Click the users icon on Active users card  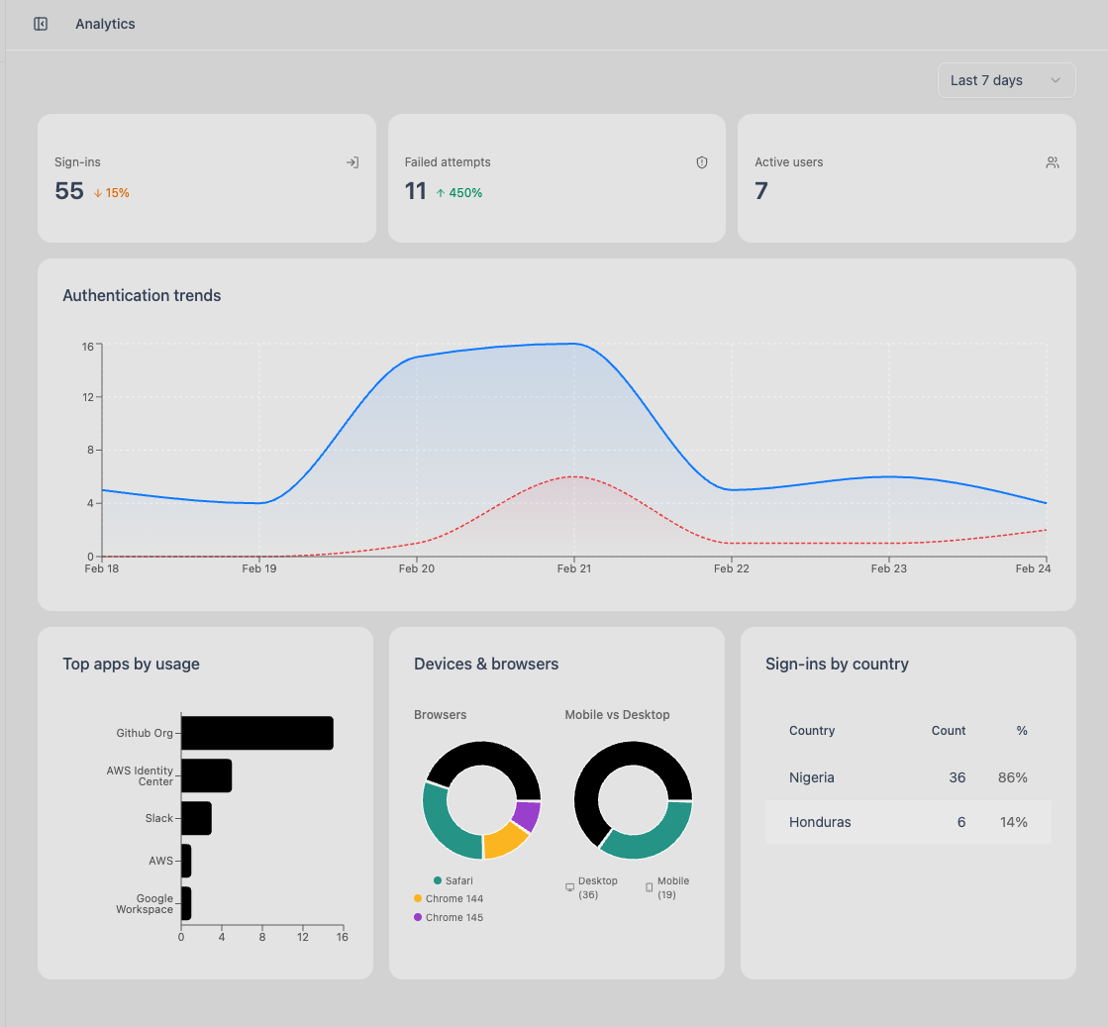[1053, 161]
